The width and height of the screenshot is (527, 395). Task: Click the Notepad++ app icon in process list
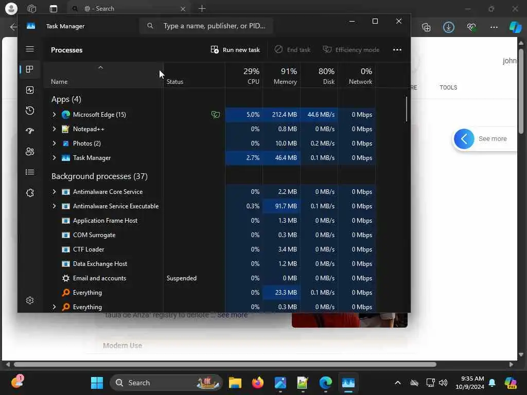[66, 129]
